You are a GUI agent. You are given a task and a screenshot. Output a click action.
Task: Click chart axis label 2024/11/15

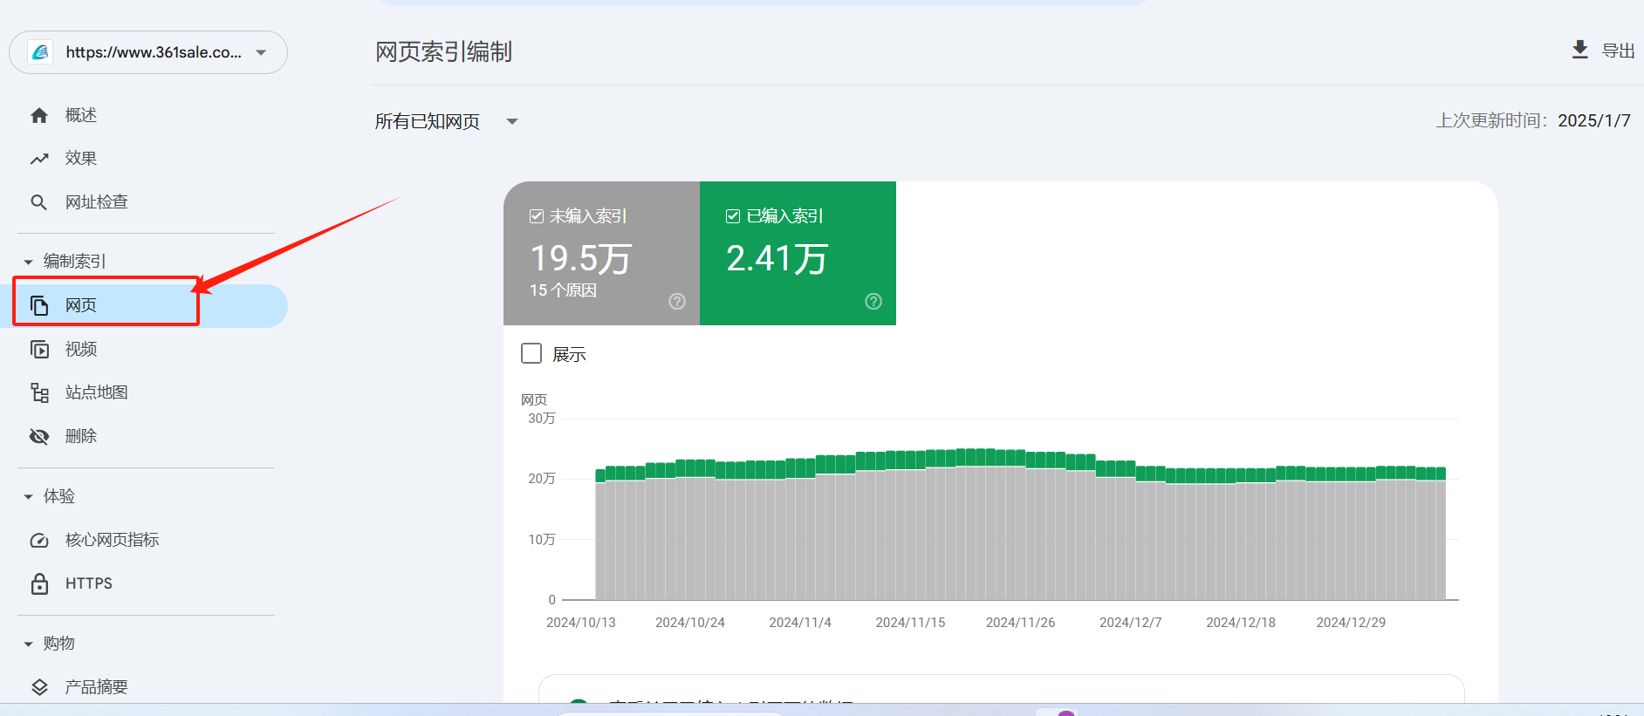point(910,623)
